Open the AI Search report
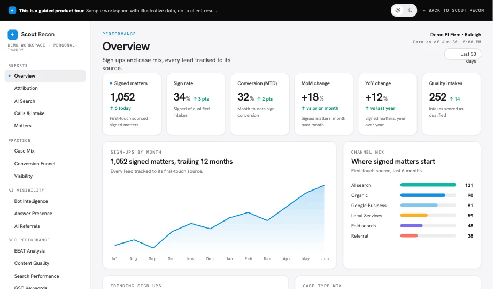The width and height of the screenshot is (494, 289). click(x=25, y=101)
